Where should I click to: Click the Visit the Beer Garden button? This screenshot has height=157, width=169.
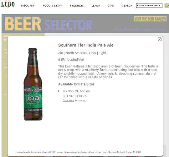150,19
